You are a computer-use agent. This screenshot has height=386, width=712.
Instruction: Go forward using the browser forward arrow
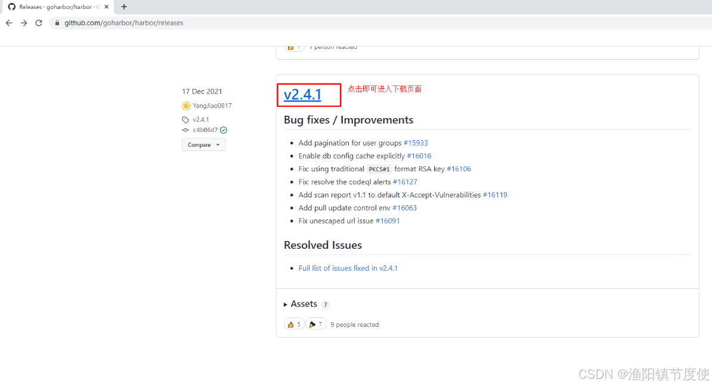(24, 23)
